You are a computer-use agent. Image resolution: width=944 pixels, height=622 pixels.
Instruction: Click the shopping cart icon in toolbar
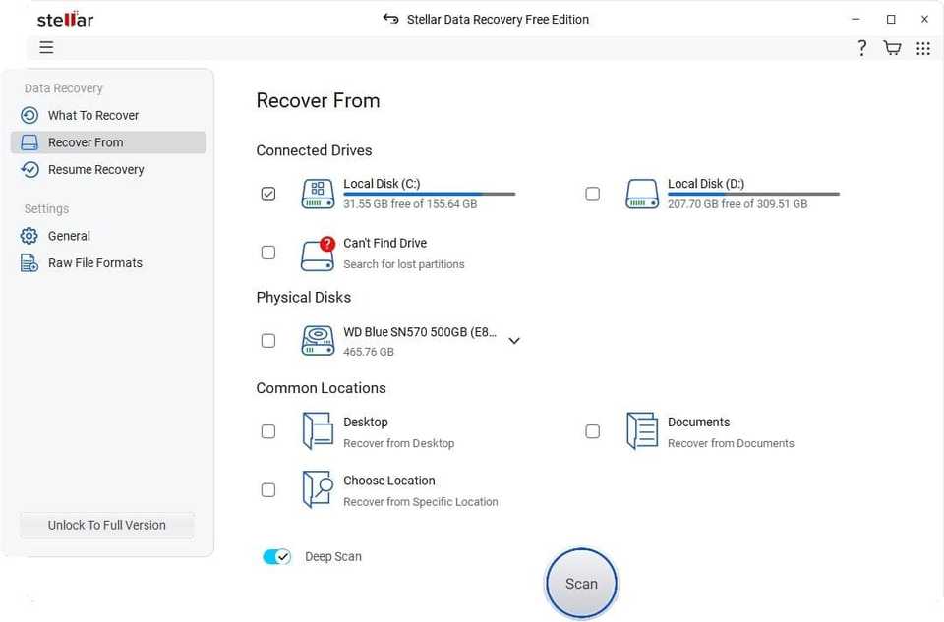891,47
